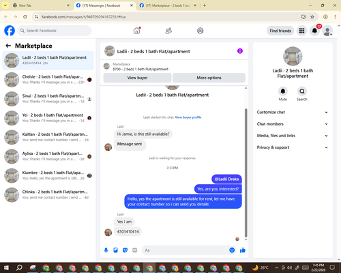Click the Marketplace listing thumbnail $700
341x273 pixels.
click(x=106, y=66)
